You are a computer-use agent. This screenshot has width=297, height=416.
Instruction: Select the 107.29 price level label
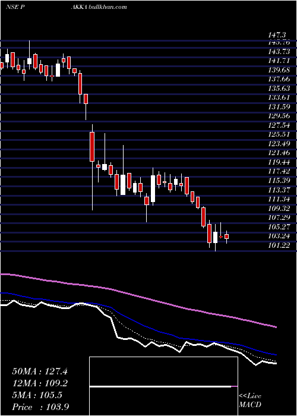coord(279,218)
